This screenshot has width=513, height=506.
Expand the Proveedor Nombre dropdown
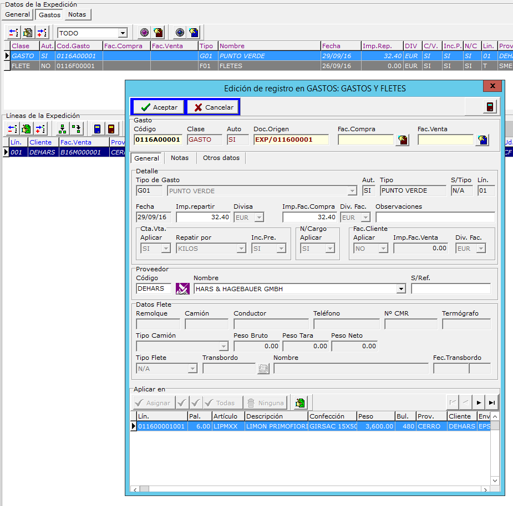coord(401,289)
